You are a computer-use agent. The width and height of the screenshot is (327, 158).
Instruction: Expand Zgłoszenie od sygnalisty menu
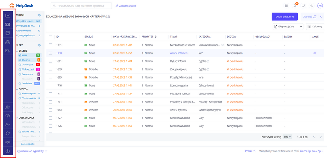32,151
